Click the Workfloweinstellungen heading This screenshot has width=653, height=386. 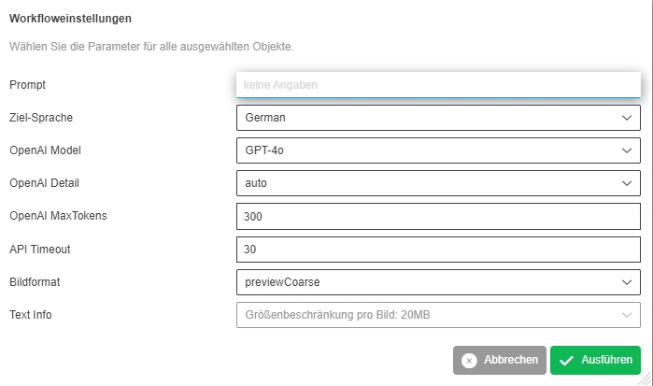(x=70, y=18)
